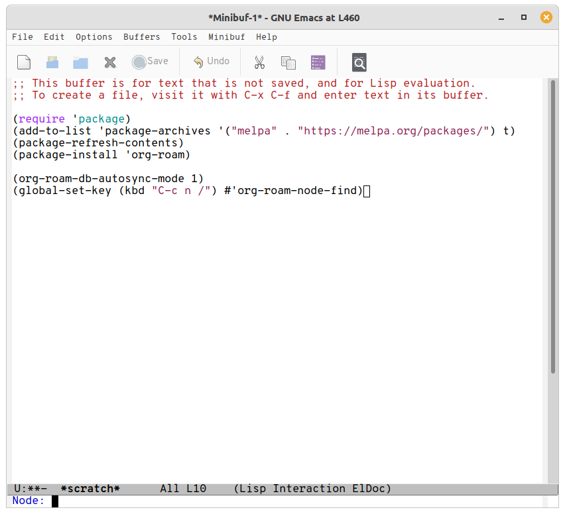
Task: Click the melpa.org URL string
Action: (x=393, y=130)
